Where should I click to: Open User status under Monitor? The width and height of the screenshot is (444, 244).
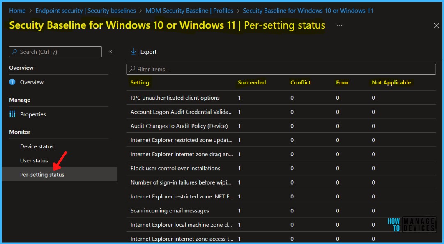tap(34, 161)
